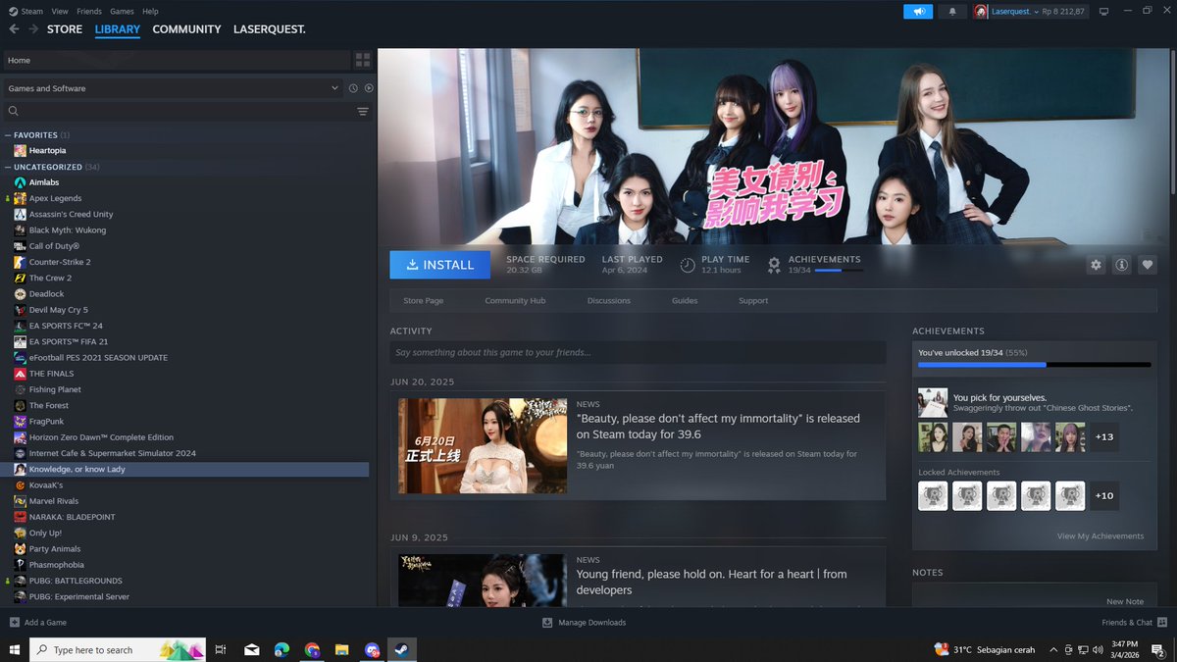Open Microsoft Edge from the taskbar
Viewport: 1177px width, 662px height.
(281, 649)
